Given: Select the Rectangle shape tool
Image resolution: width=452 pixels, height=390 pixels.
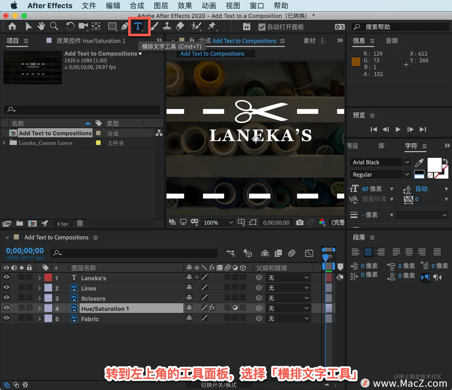Looking at the screenshot, I should [112, 26].
